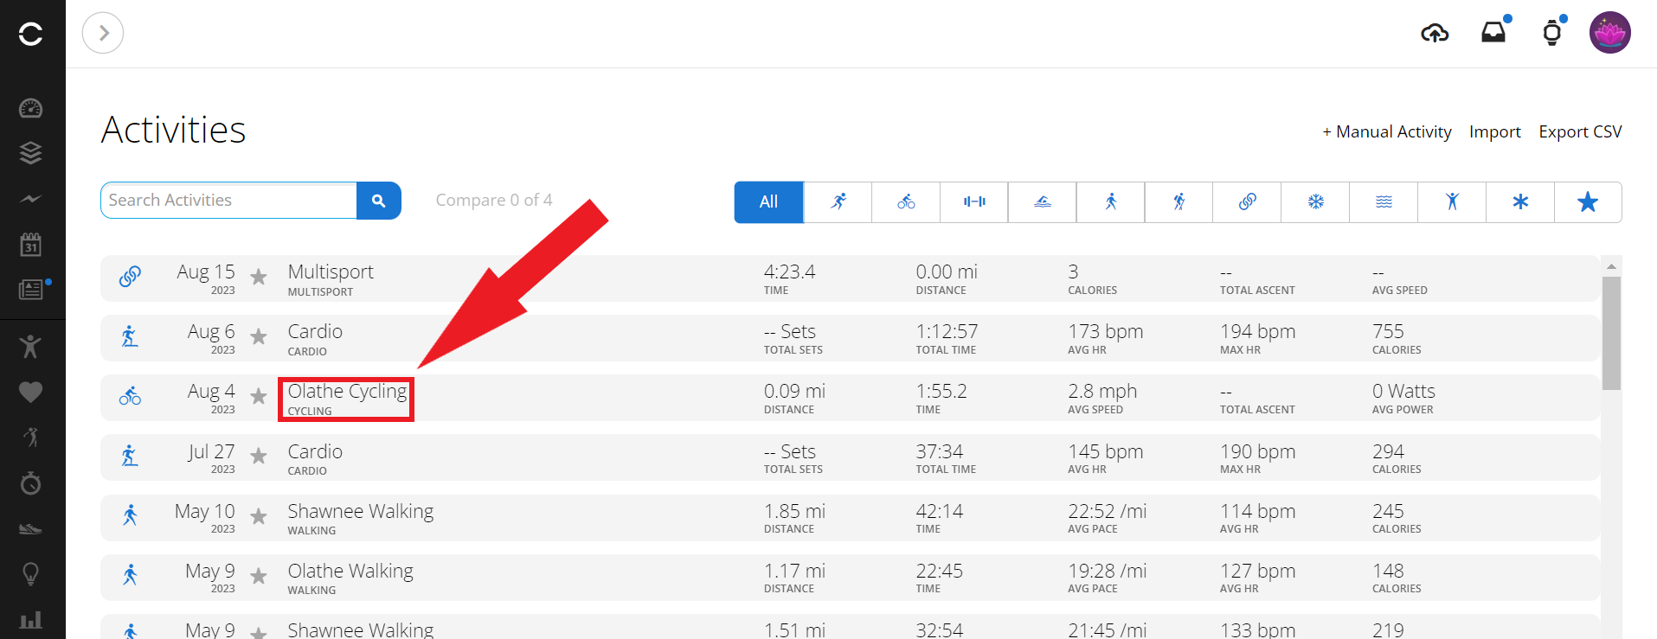Click + Manual Activity
Viewport: 1657px width, 639px height.
pyautogui.click(x=1386, y=131)
